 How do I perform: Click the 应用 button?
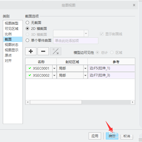[x=95, y=136]
